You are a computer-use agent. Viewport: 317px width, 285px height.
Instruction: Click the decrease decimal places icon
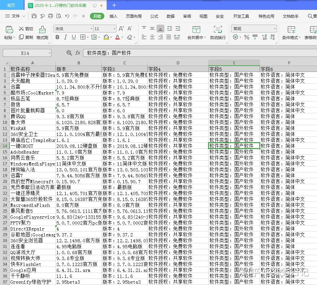click(x=272, y=37)
